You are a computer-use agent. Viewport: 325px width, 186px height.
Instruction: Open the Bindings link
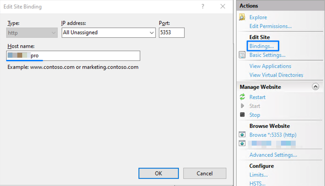(x=262, y=46)
